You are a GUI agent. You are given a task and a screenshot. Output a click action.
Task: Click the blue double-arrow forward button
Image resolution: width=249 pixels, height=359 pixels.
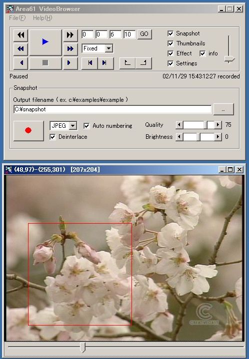point(70,49)
